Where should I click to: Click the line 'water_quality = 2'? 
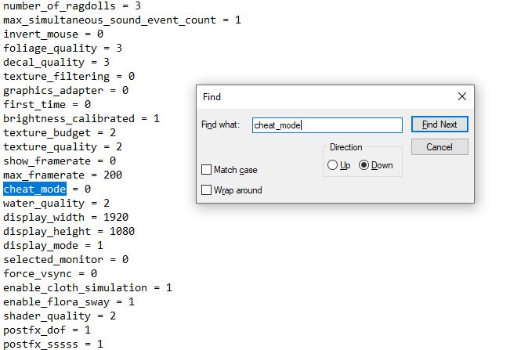[56, 203]
